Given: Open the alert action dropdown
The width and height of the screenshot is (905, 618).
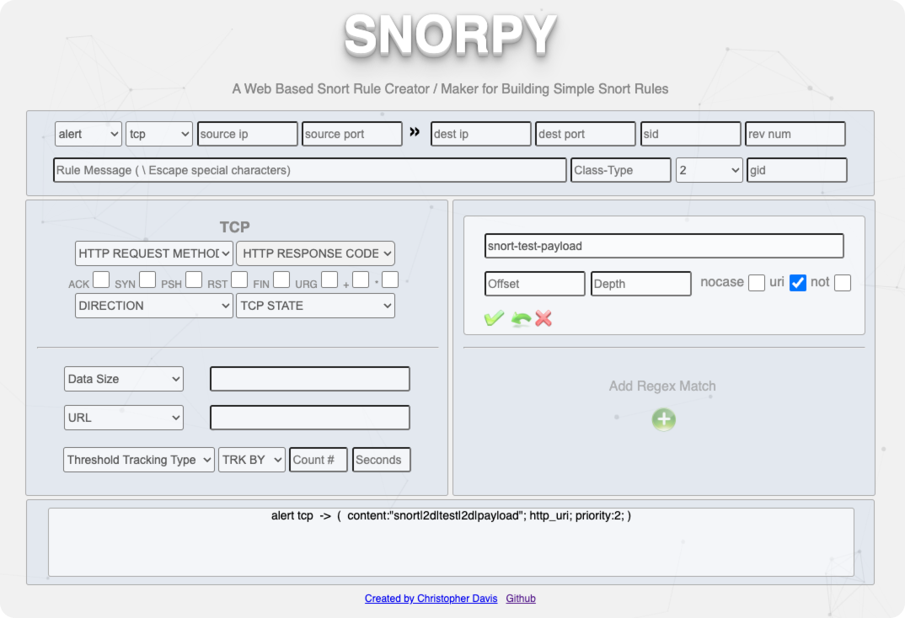Looking at the screenshot, I should point(88,134).
